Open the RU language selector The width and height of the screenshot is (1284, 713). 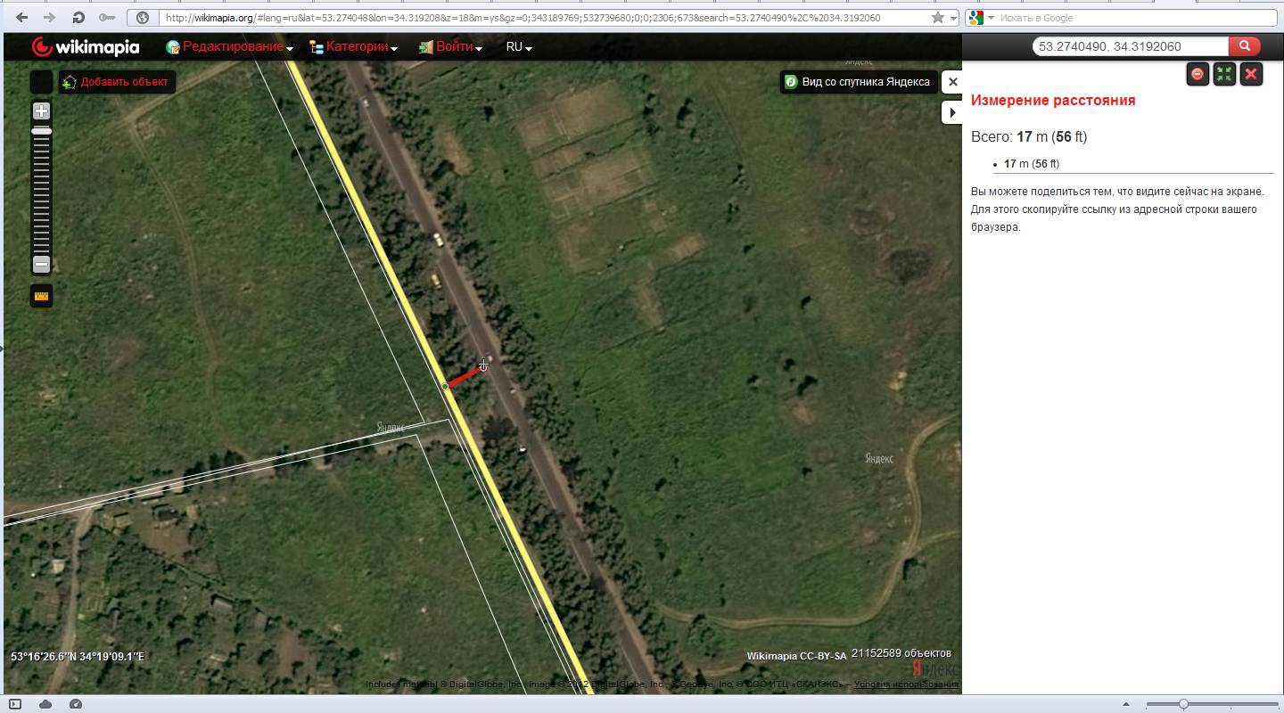coord(518,47)
